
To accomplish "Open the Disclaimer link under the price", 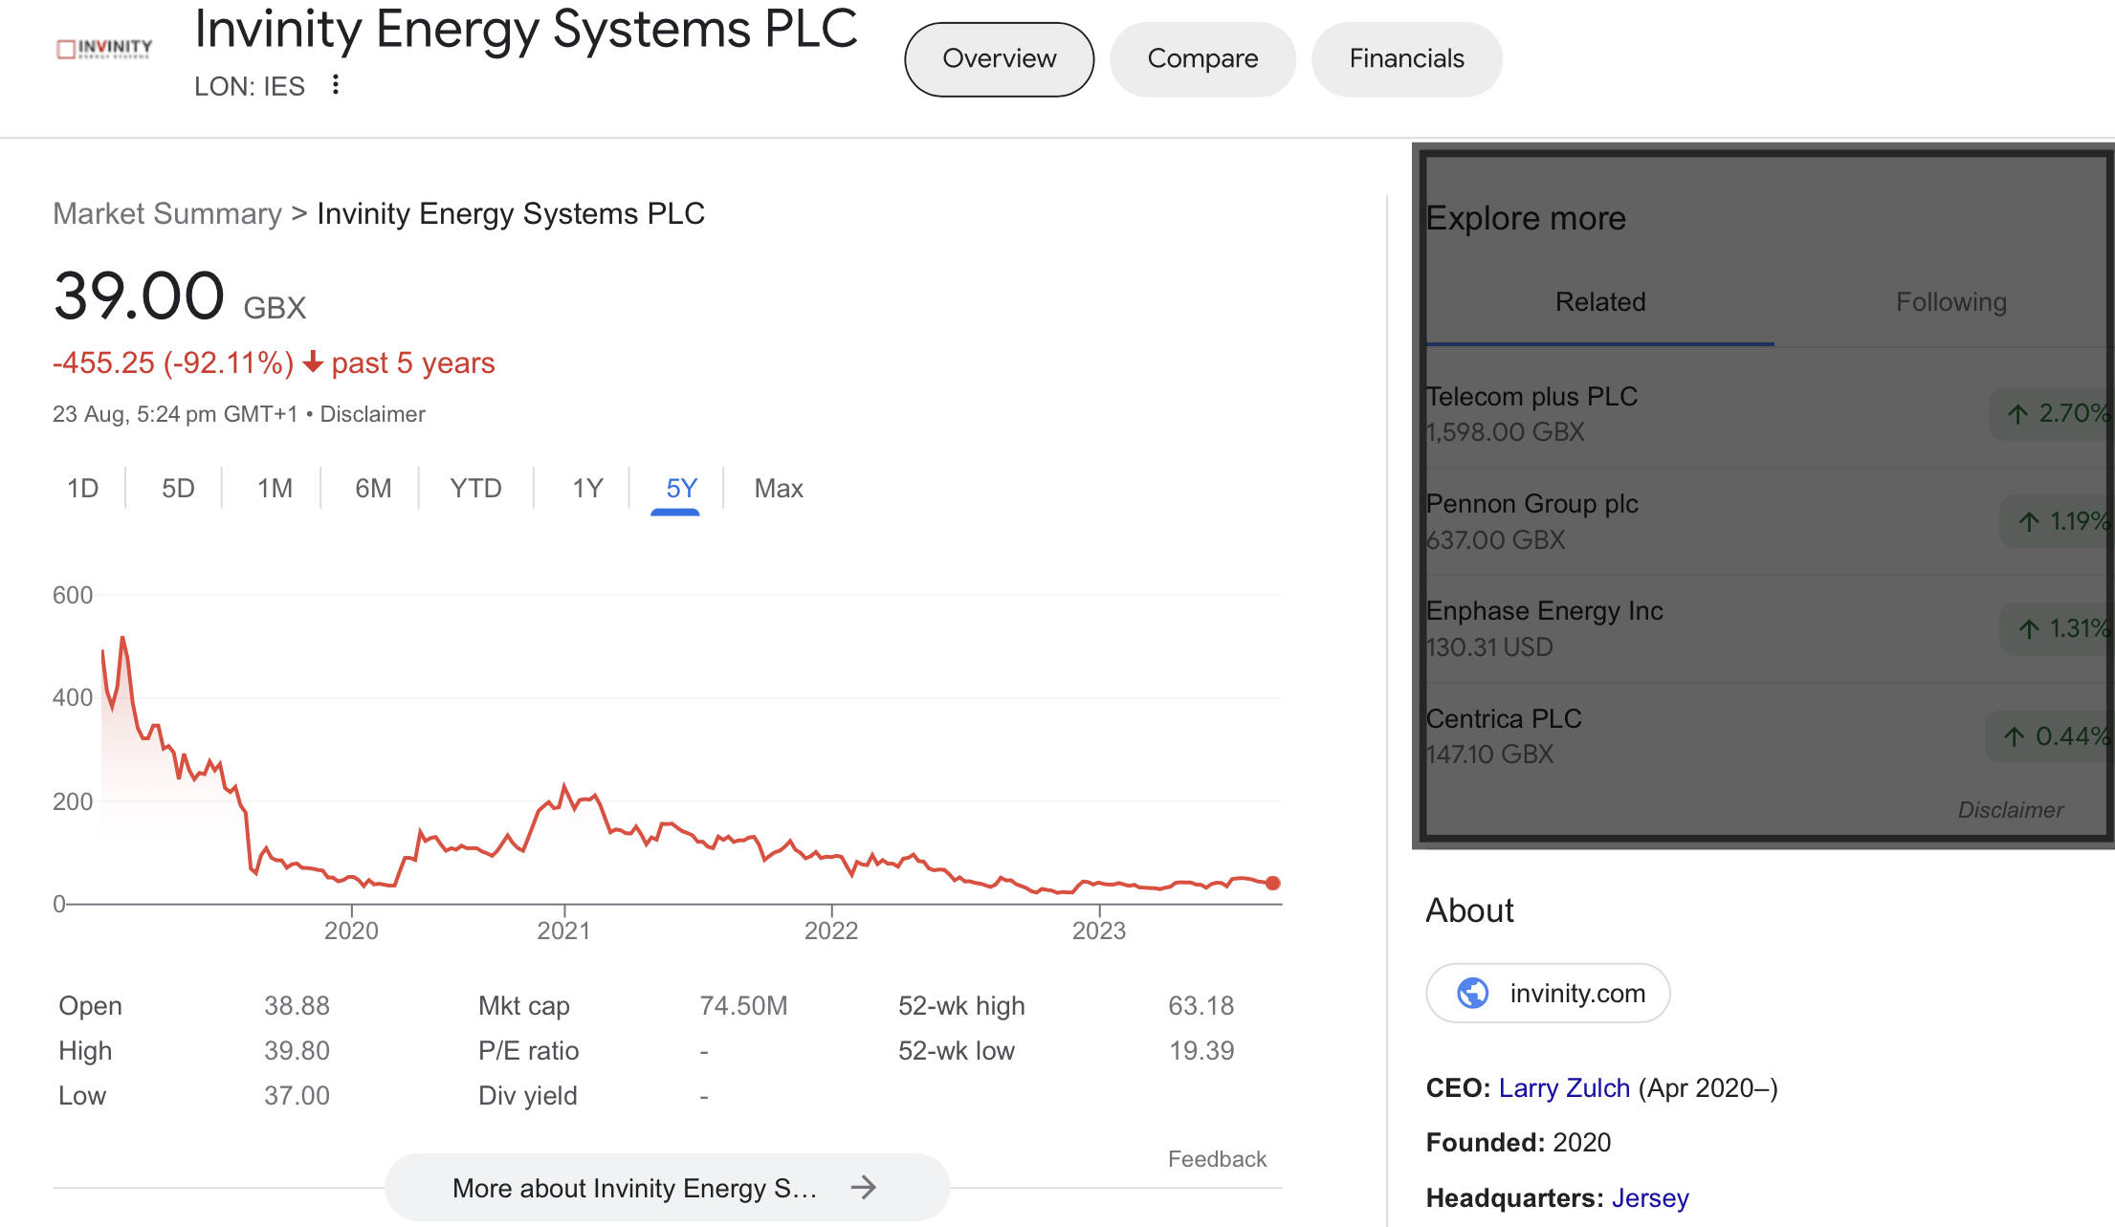I will click(x=372, y=414).
